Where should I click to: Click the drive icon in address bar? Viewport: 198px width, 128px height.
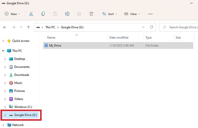(38, 27)
